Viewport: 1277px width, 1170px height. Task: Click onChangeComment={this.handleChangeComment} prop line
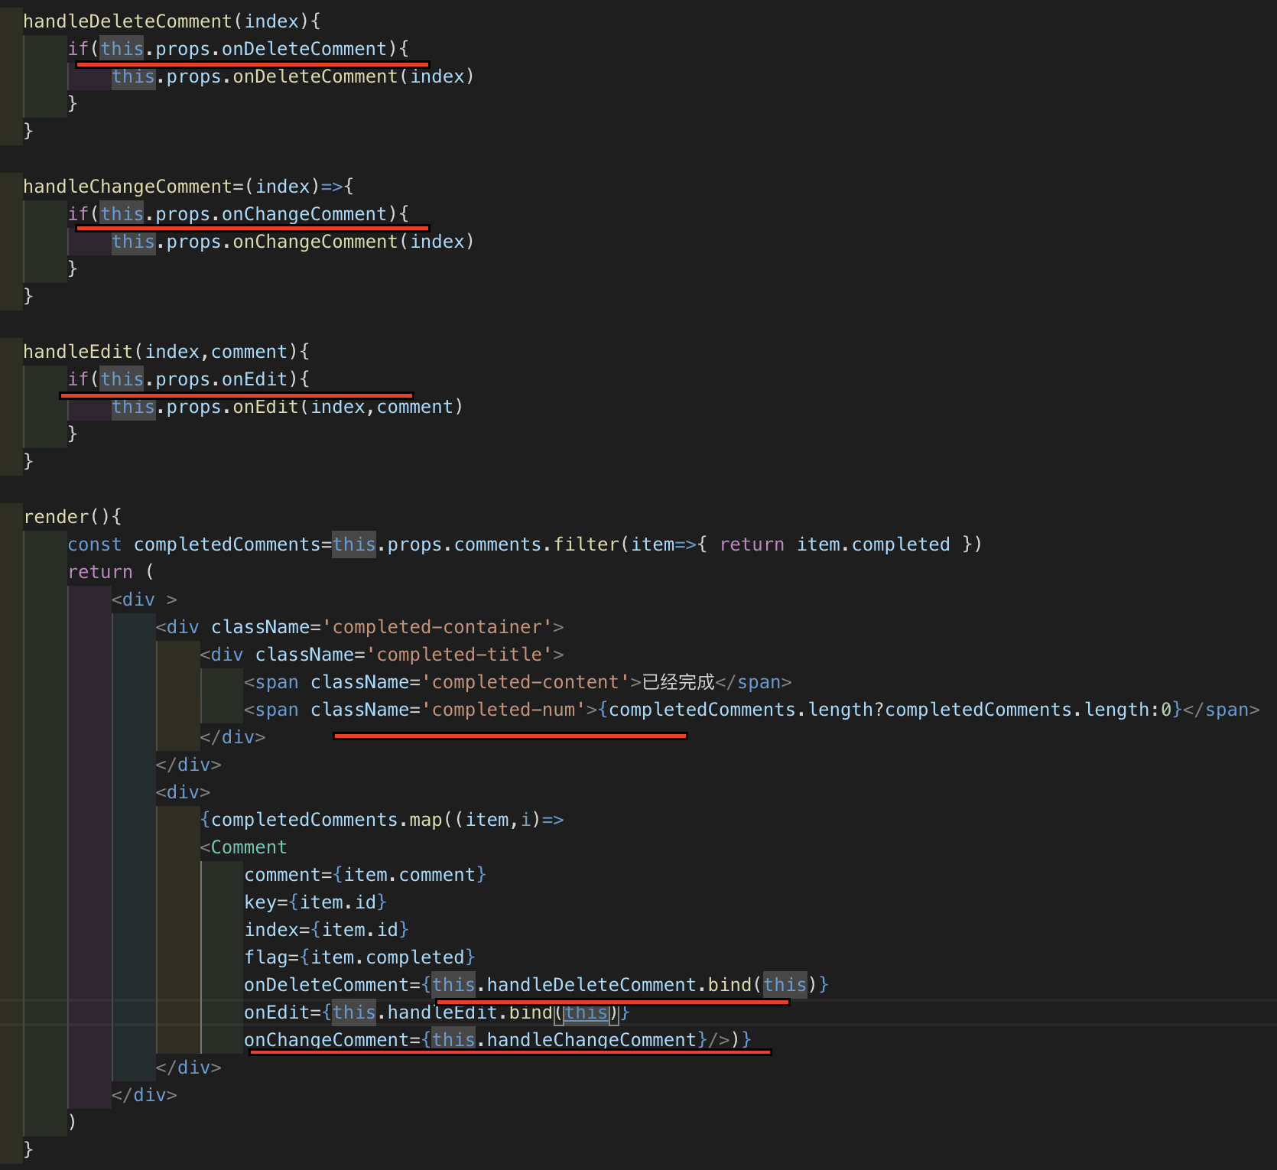[498, 1040]
